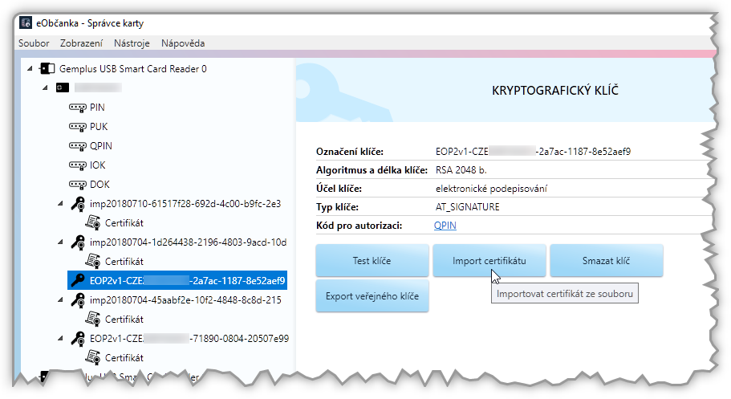This screenshot has width=731, height=399.
Task: Click certificate icon under imp20180710-61517f28 key
Action: click(x=93, y=223)
